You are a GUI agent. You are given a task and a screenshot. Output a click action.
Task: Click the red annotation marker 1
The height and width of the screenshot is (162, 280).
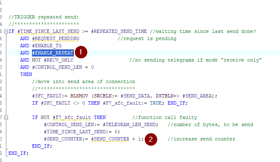(81, 52)
